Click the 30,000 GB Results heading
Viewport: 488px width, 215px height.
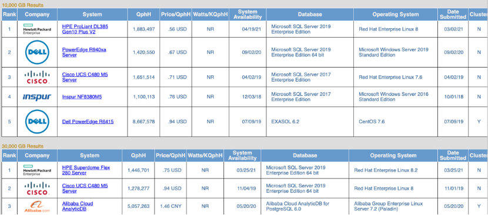click(23, 146)
